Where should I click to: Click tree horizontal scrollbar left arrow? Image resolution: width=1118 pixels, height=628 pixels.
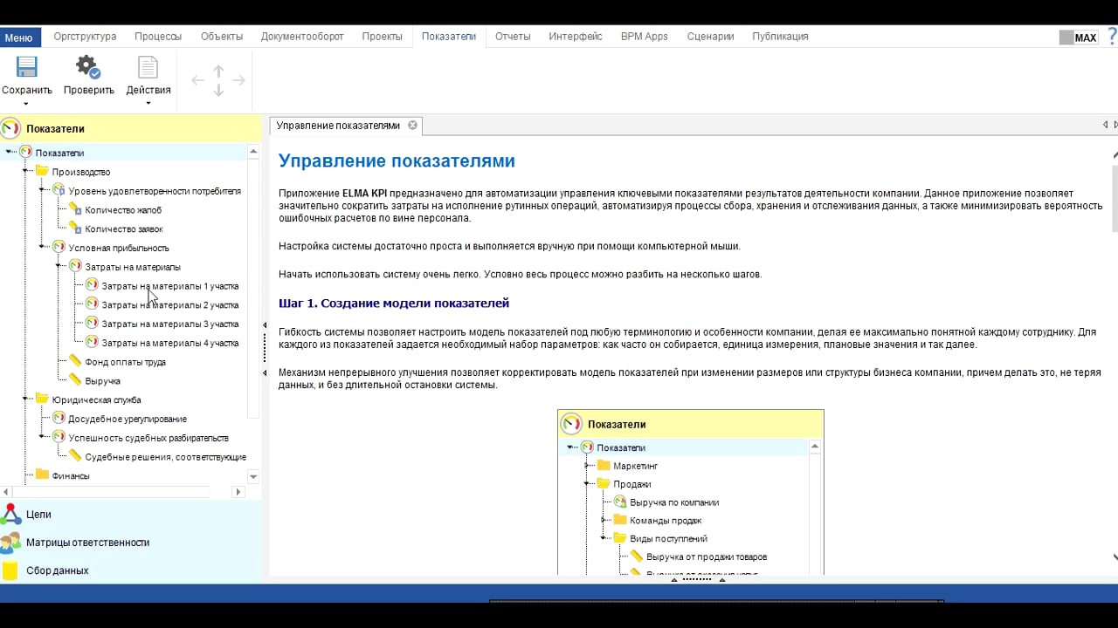pyautogui.click(x=6, y=492)
